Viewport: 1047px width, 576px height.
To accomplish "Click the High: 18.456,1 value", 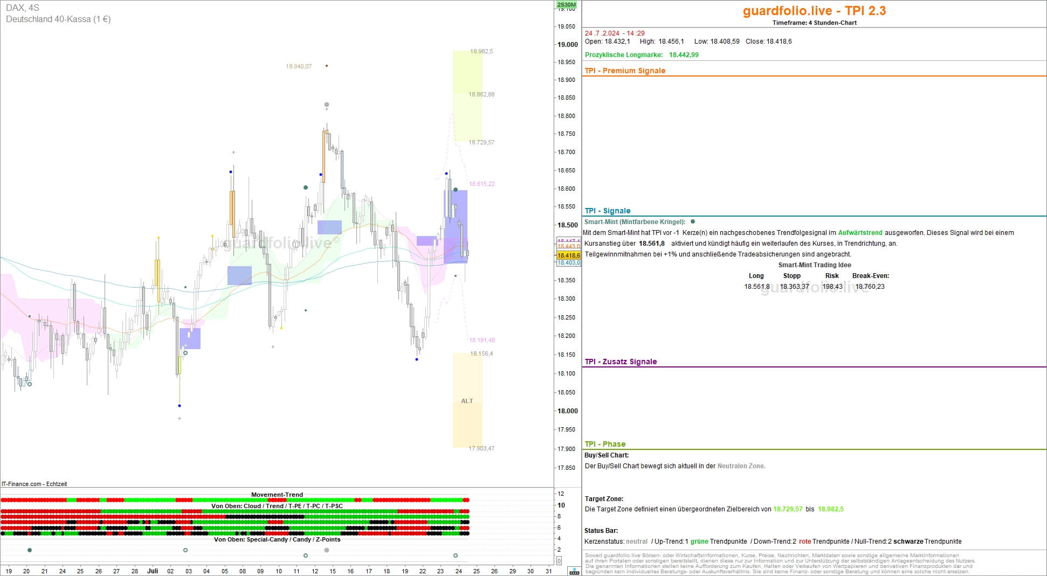I will tap(662, 41).
